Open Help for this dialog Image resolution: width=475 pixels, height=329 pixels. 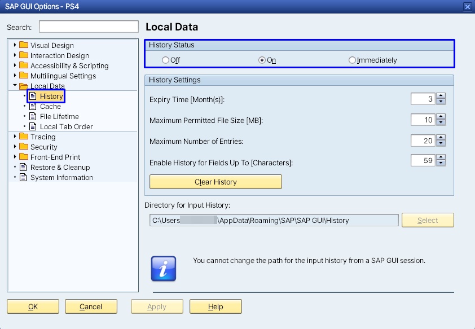click(x=215, y=306)
